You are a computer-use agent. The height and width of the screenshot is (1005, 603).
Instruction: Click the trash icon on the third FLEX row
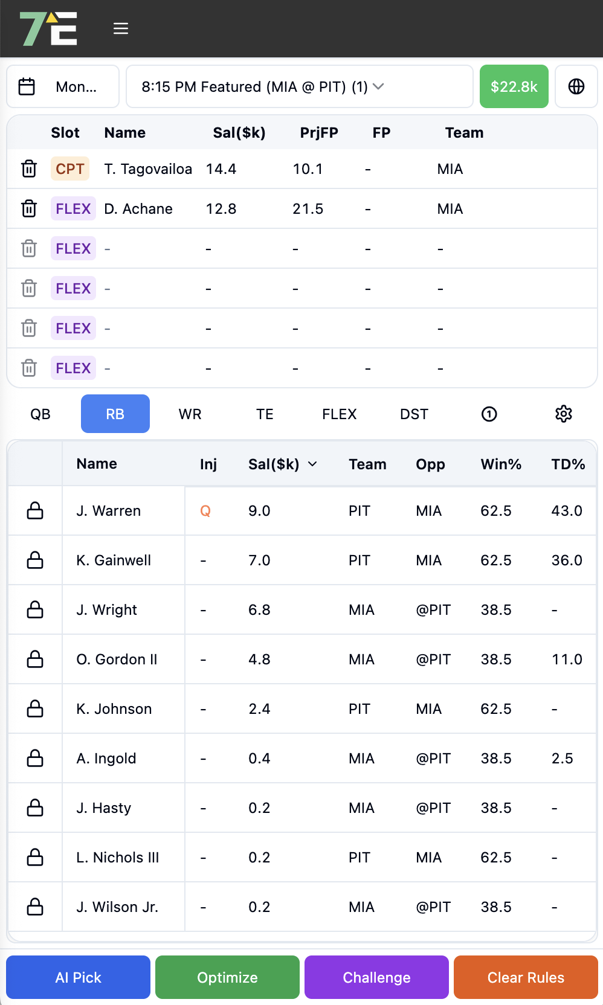[29, 288]
